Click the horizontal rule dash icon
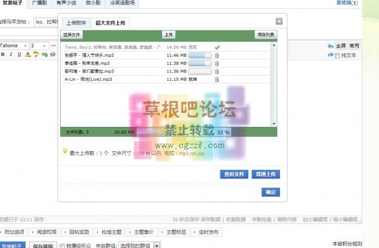The width and height of the screenshot is (379, 248). (53, 45)
